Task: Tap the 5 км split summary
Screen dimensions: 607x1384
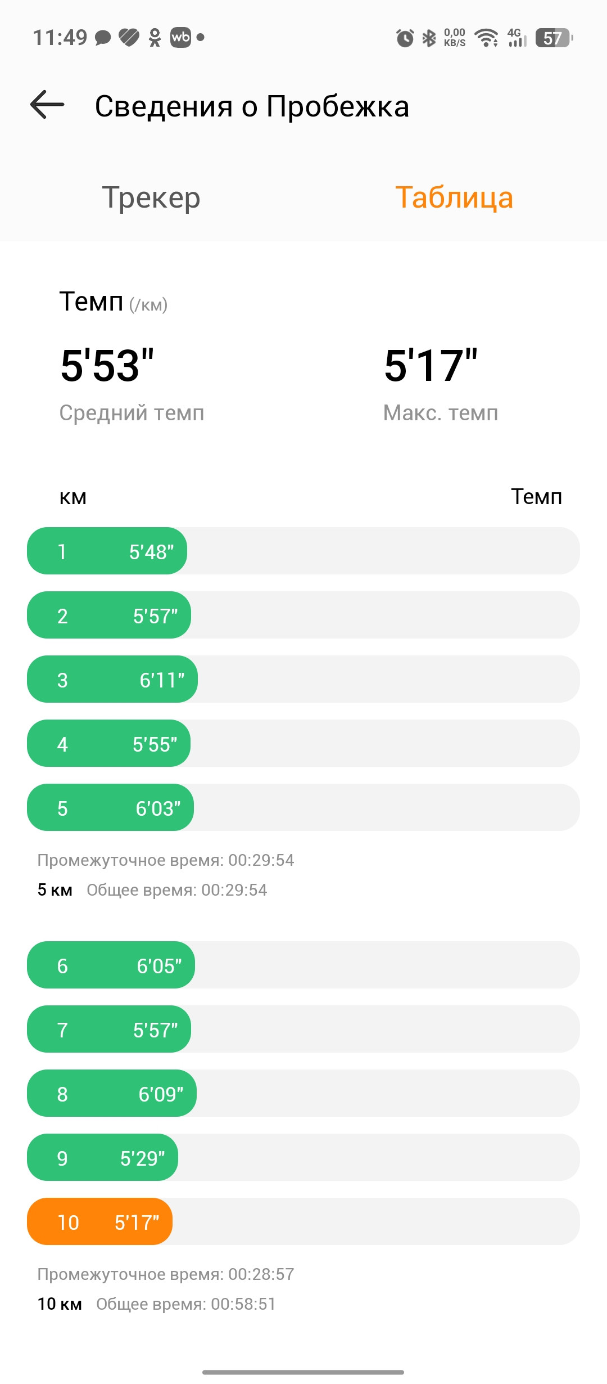Action: coord(166,875)
